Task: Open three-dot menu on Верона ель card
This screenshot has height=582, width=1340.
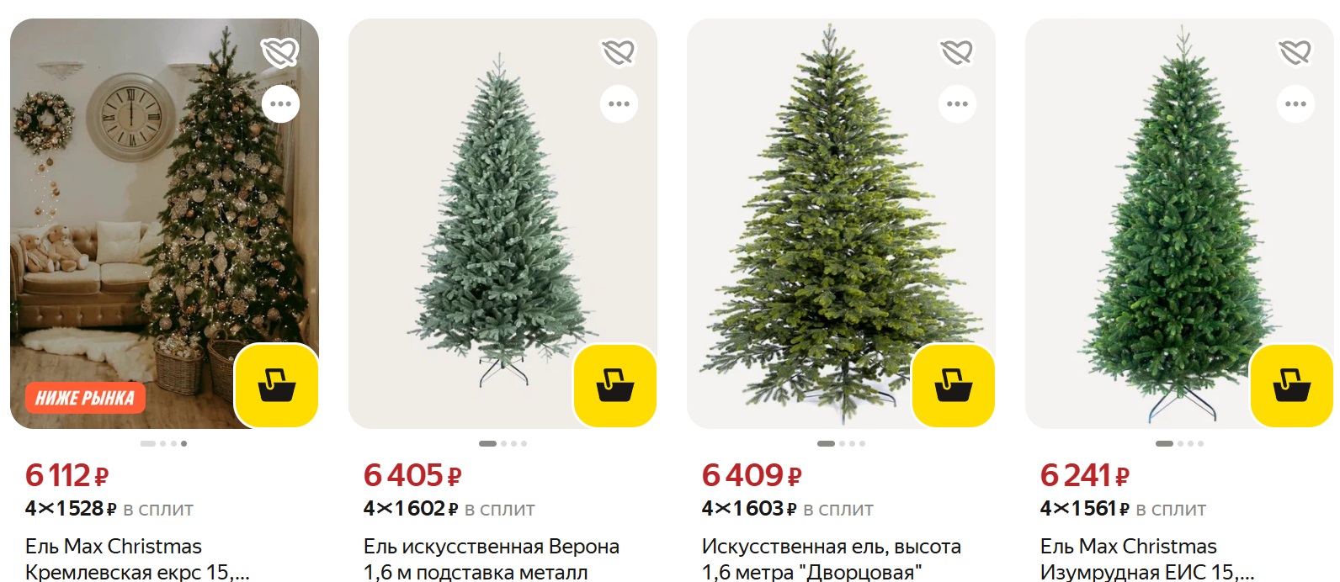Action: 619,104
